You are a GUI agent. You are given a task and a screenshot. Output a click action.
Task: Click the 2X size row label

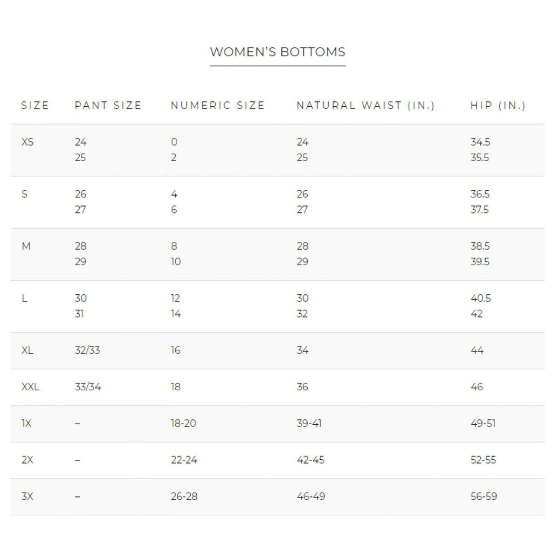[27, 460]
